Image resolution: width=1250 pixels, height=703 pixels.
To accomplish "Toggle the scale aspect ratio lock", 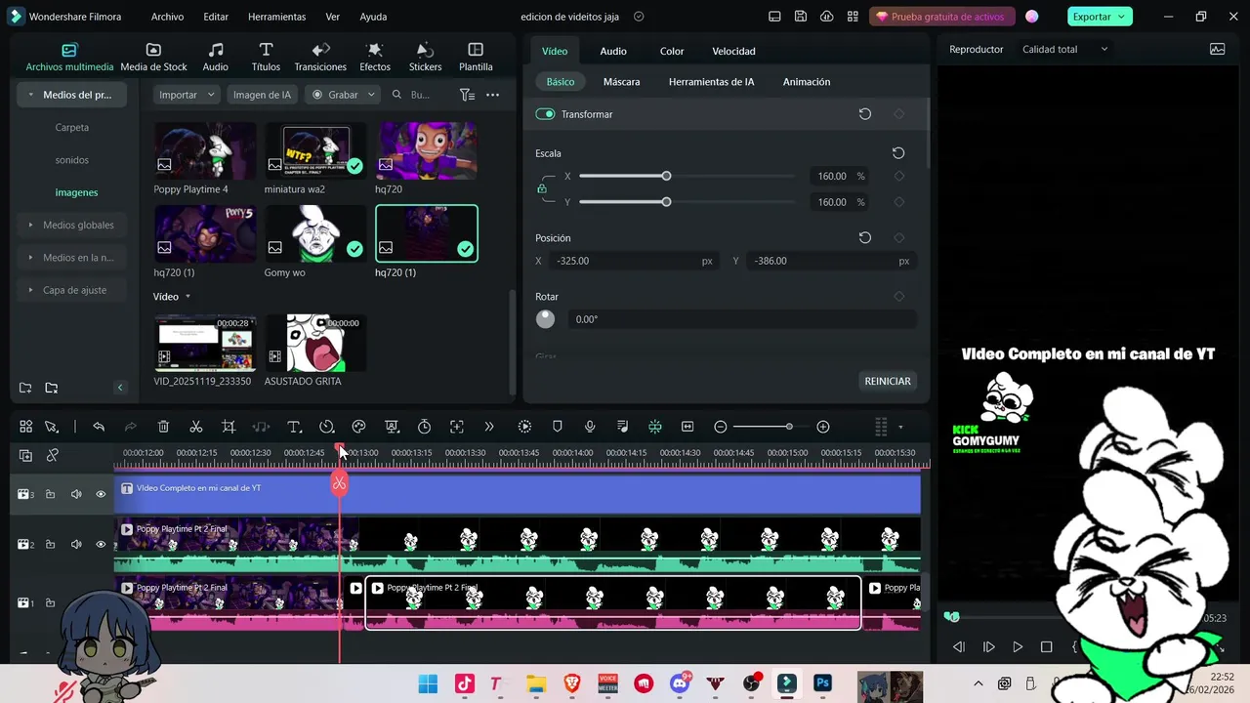I will coord(542,189).
